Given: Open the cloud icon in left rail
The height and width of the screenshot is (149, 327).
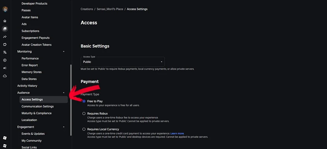Looking at the screenshot, I should tap(5, 76).
